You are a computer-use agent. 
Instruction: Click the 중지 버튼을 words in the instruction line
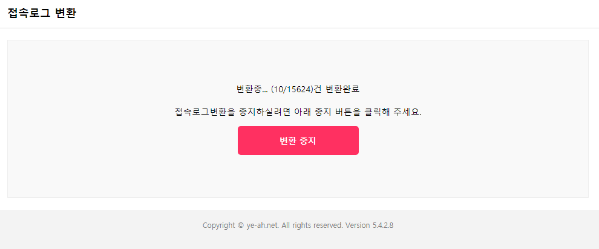tap(336, 113)
